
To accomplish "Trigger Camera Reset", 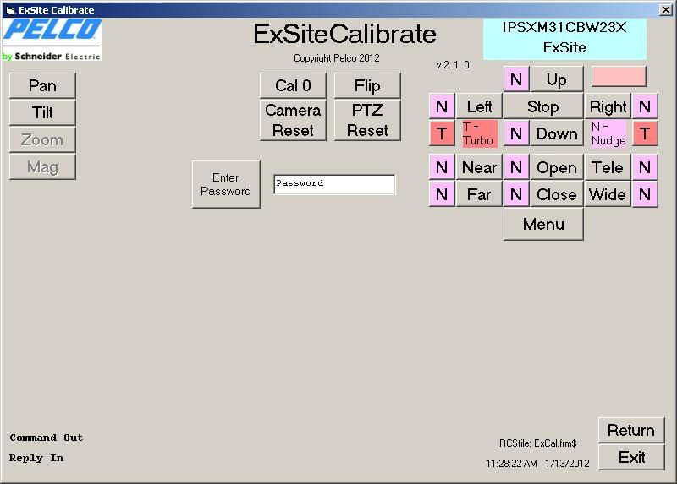I will click(x=293, y=120).
